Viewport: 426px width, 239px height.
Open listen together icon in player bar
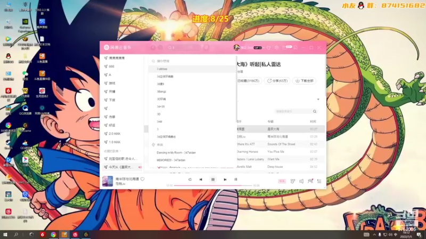(x=310, y=181)
